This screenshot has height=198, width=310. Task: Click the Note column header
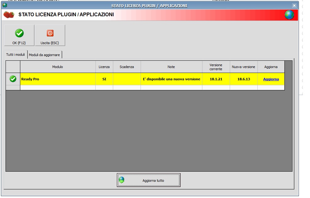tap(171, 67)
